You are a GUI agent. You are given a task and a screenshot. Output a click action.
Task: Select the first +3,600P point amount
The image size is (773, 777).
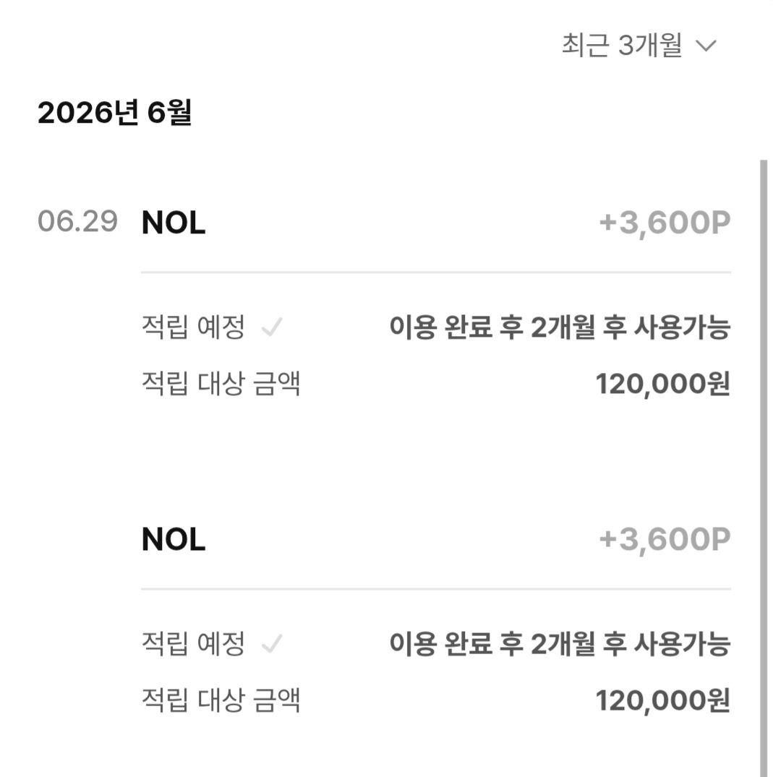pyautogui.click(x=665, y=223)
